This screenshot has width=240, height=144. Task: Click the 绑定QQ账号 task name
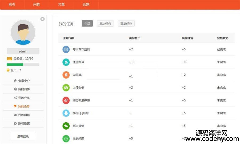pos(81,113)
